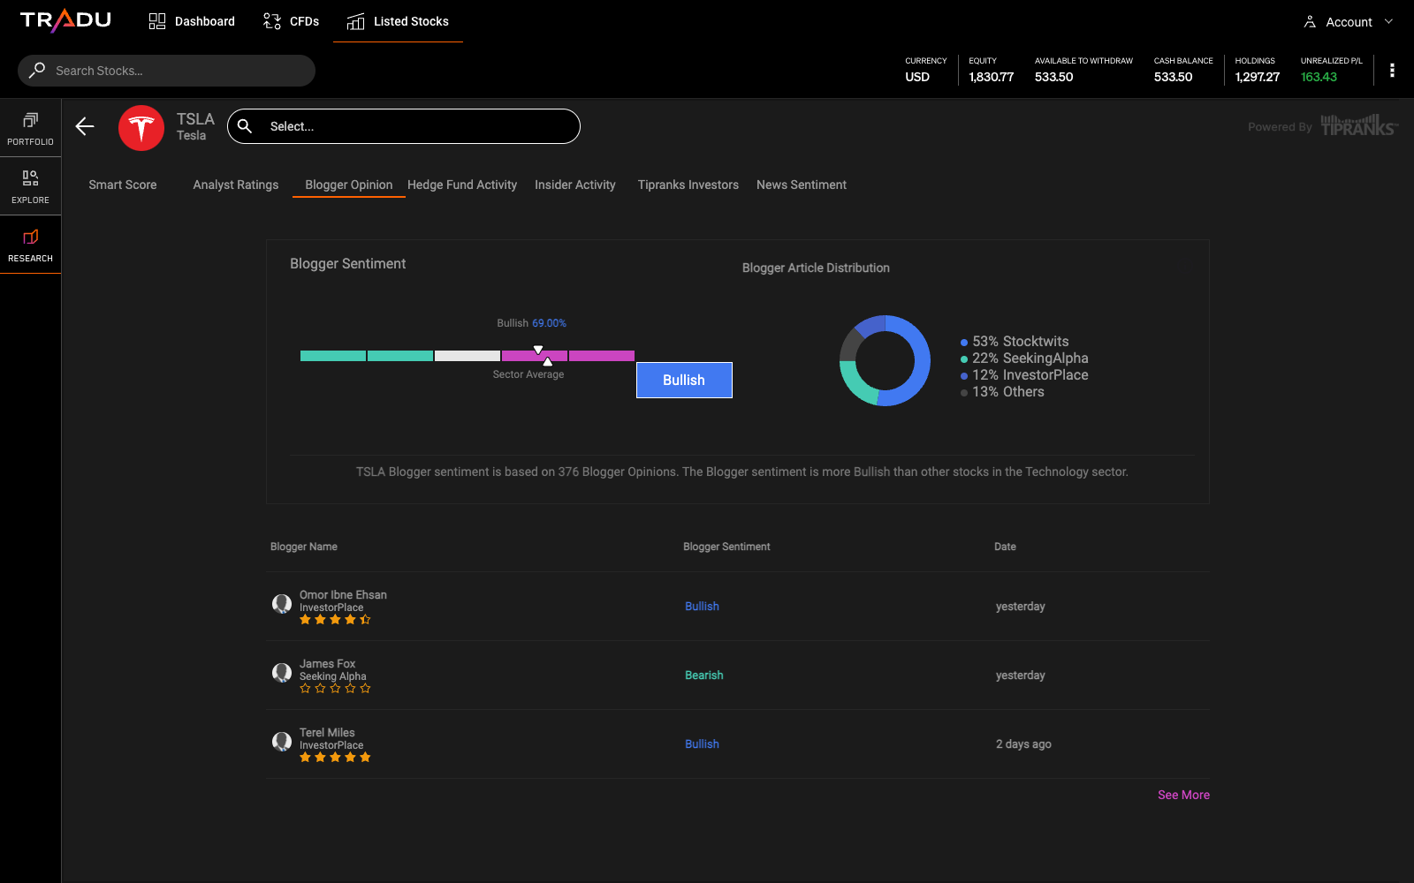Go to the CFDs section
Screen dimensions: 1414x883
(291, 21)
